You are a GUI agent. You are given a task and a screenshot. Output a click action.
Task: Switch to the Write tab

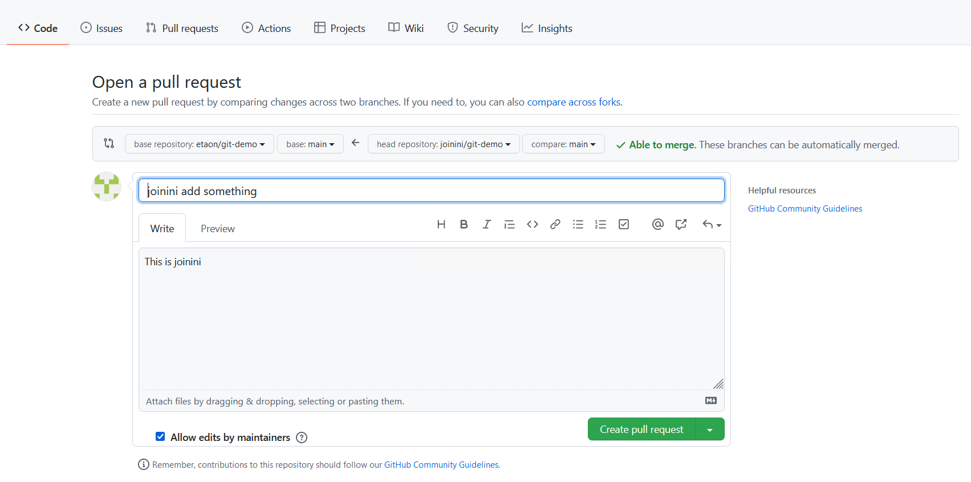coord(162,228)
